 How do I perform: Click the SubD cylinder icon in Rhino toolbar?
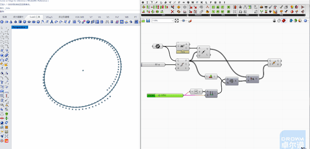20,22
